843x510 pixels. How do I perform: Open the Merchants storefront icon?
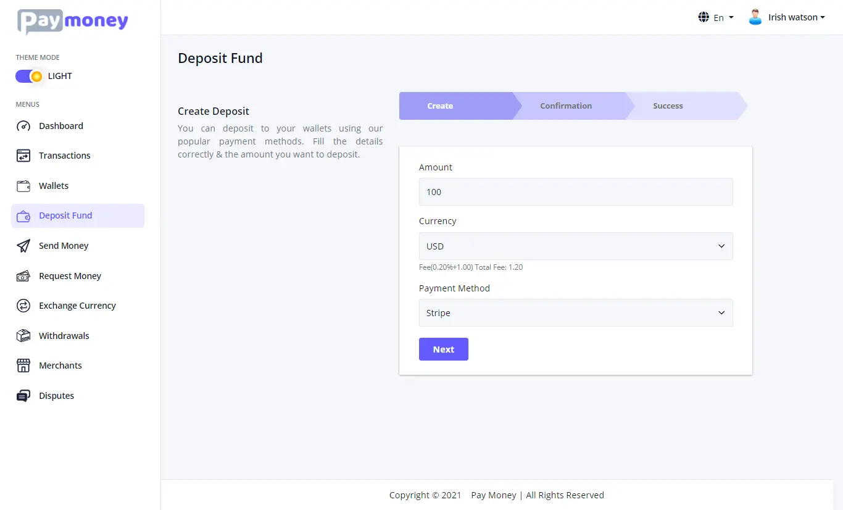[23, 366]
